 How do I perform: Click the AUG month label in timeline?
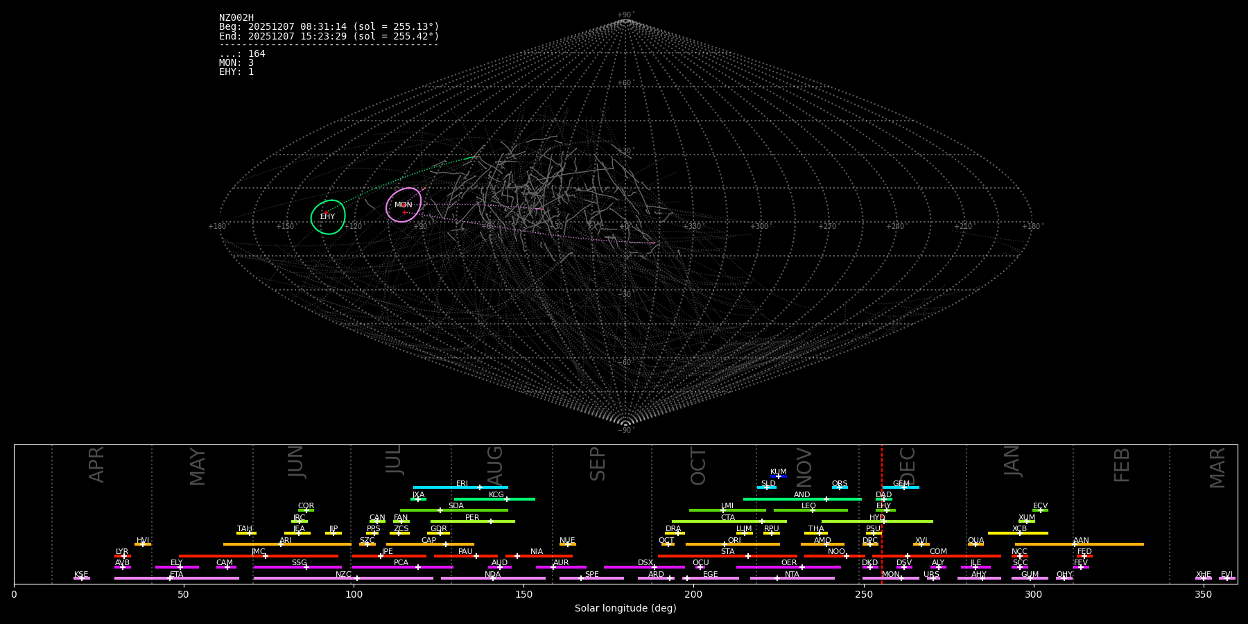(495, 465)
